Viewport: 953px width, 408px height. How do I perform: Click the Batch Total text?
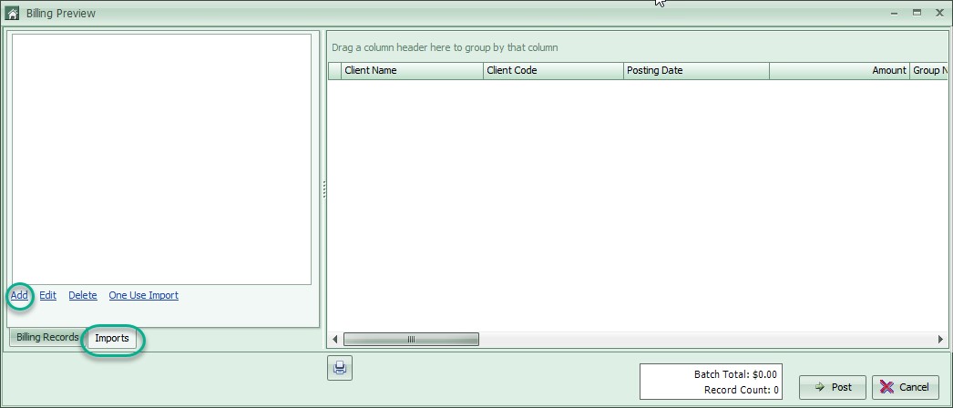coord(735,374)
